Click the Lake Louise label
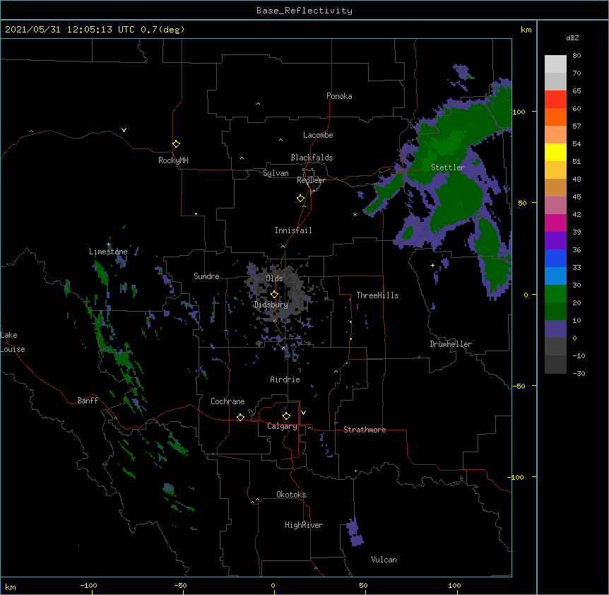Screen dimensions: 609x595 [13, 342]
